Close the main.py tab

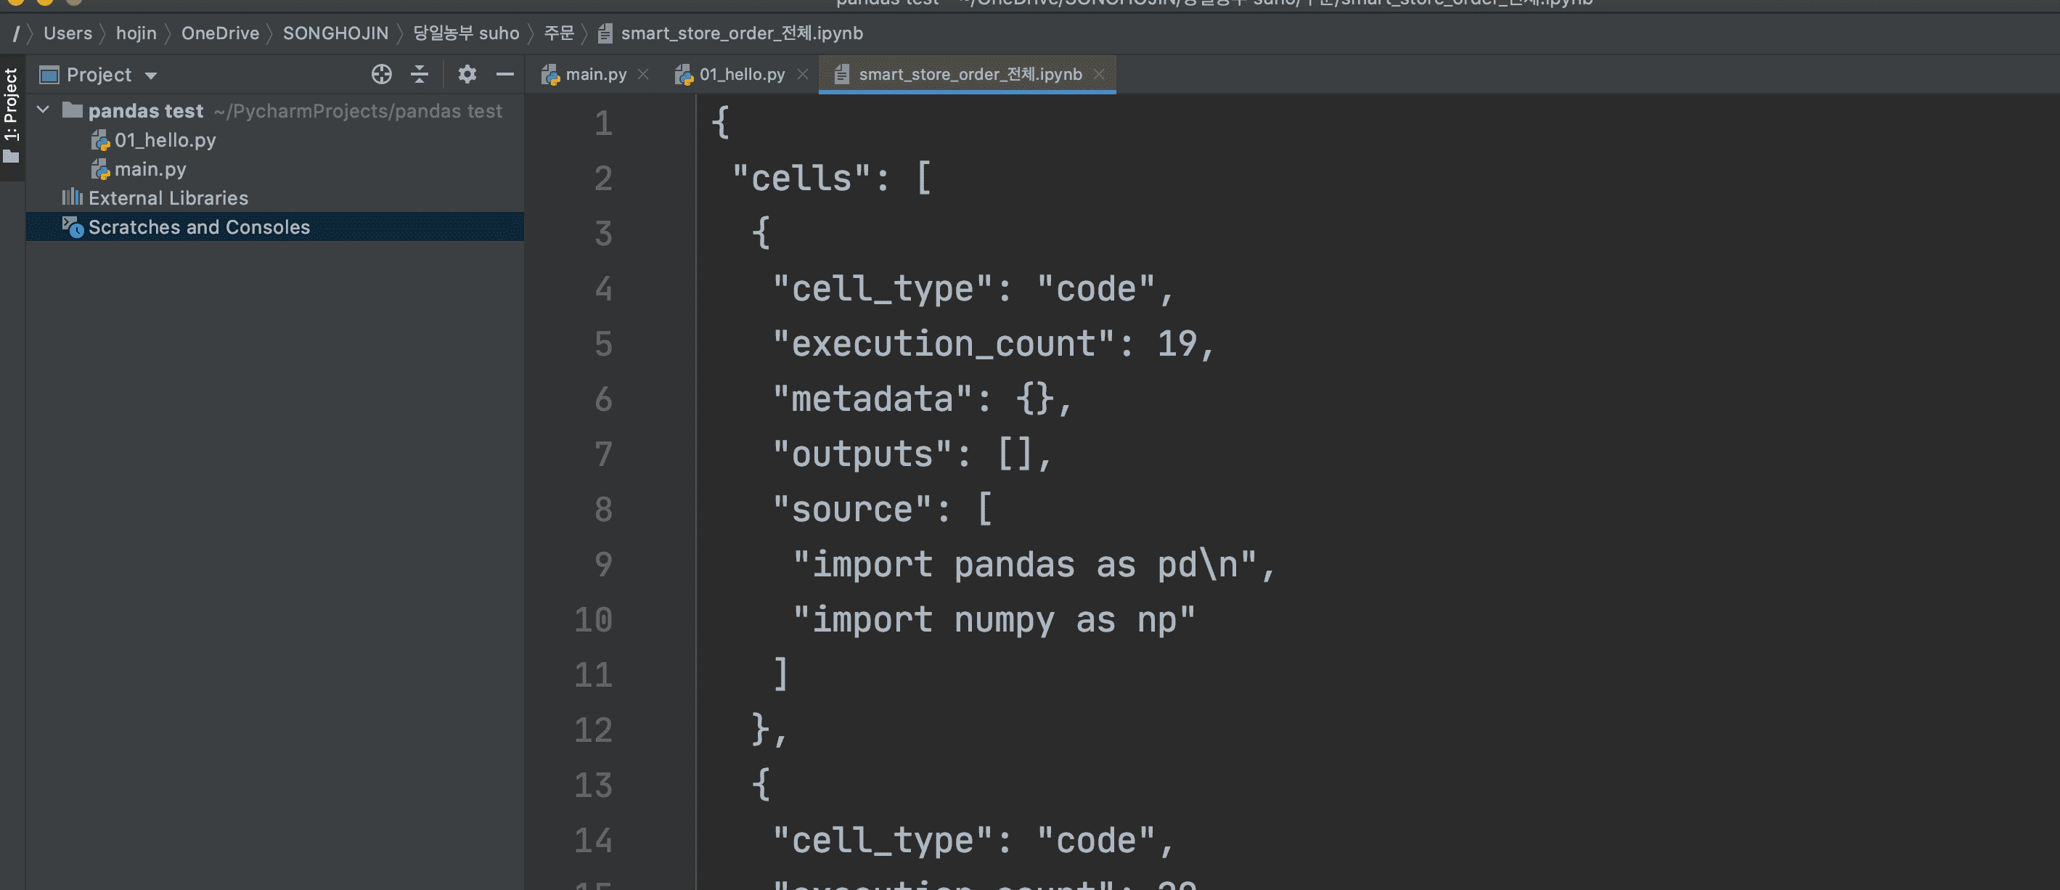coord(643,74)
